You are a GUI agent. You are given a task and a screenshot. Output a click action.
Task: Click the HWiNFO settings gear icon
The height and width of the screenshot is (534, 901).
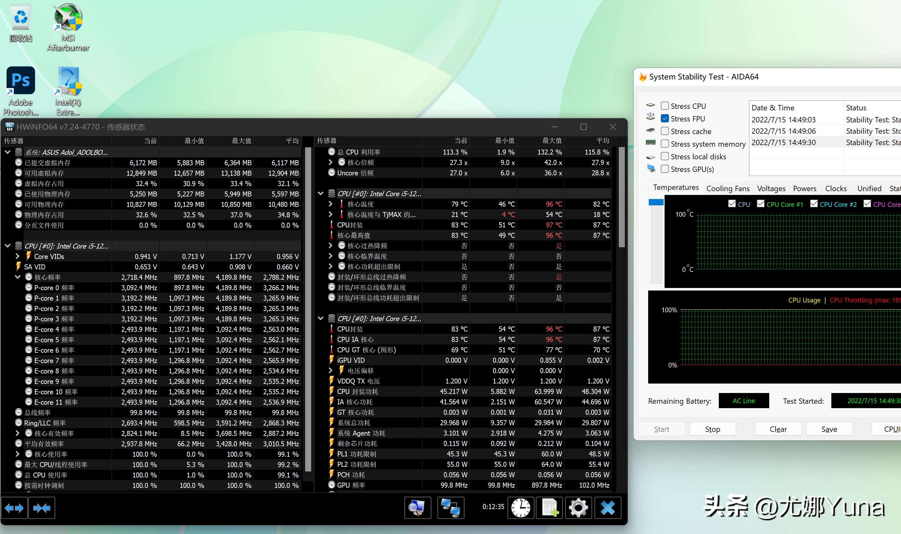(578, 508)
